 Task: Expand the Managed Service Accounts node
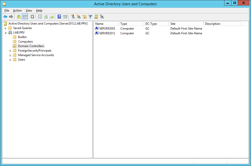tap(10, 55)
